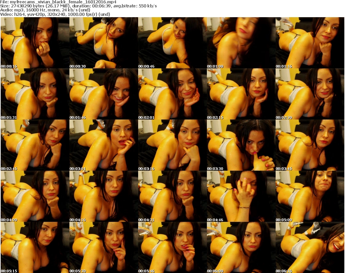Click the thumbnail stamped 00:02:45
Screen dimensions: 345x273
(35, 145)
